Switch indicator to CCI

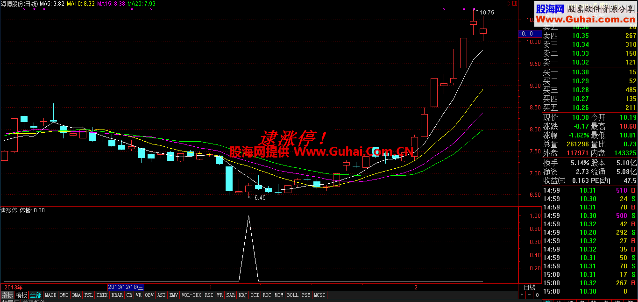(x=255, y=295)
